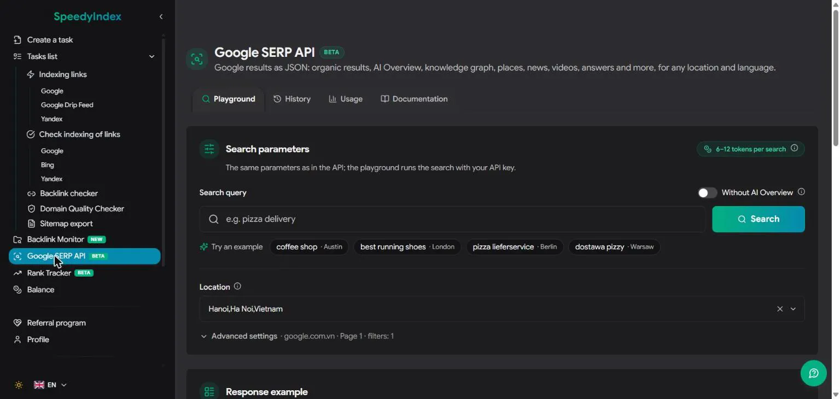Image resolution: width=840 pixels, height=399 pixels.
Task: Click info icon in tokens per search badge
Action: tap(795, 148)
